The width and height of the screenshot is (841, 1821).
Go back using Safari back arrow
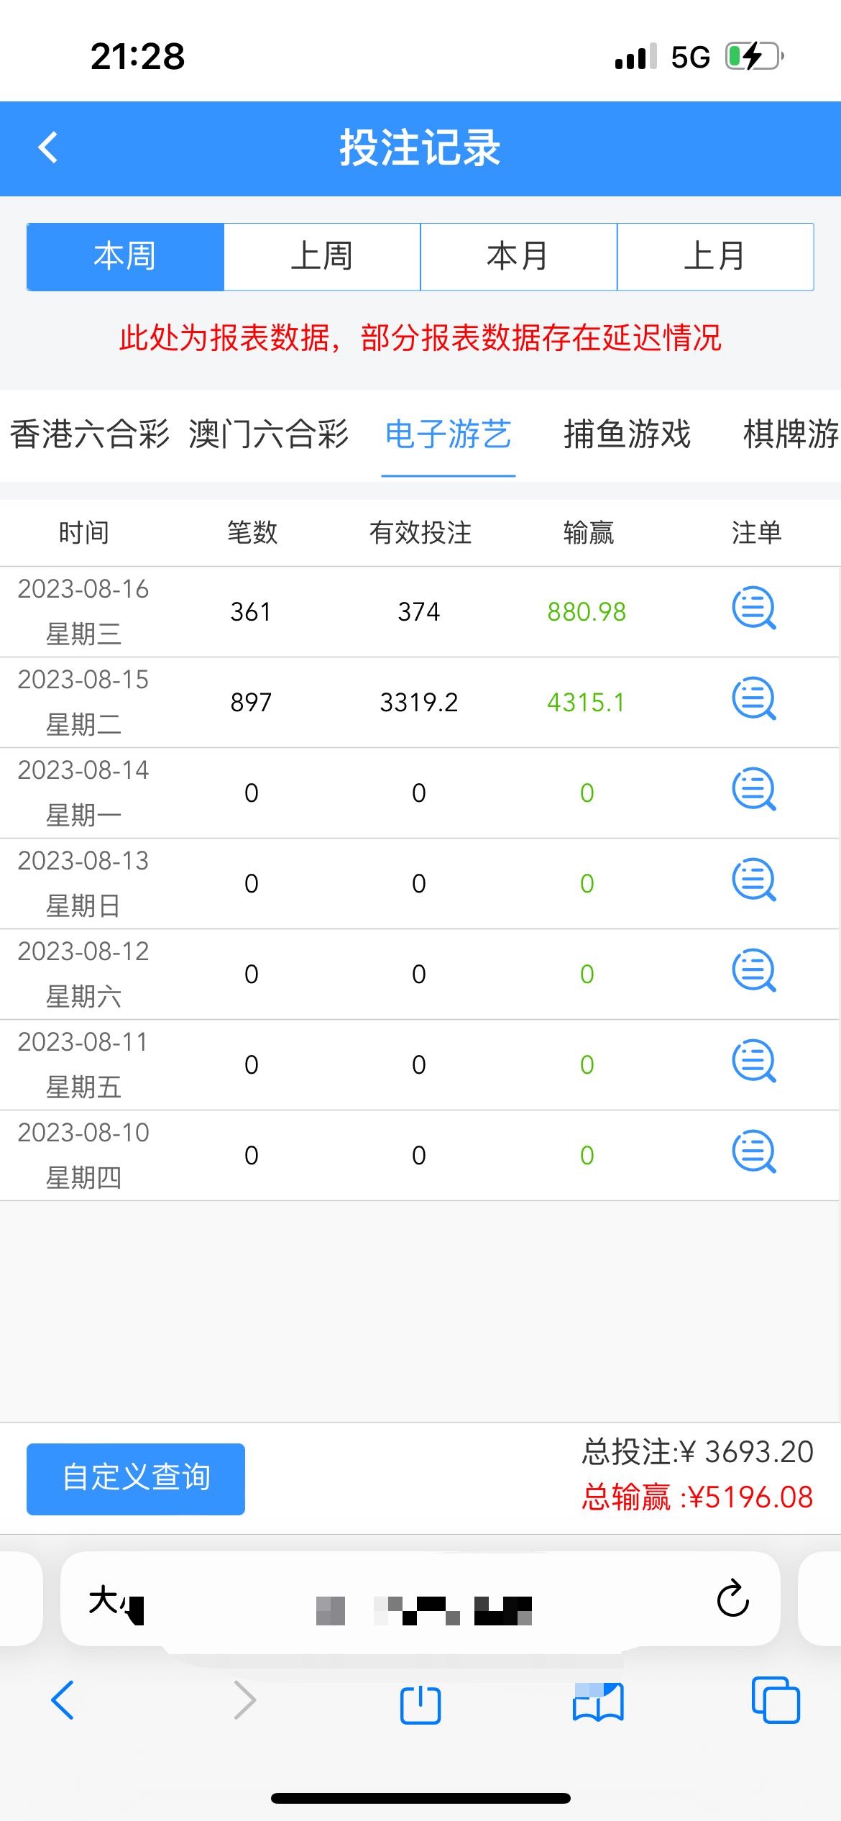(x=63, y=1701)
